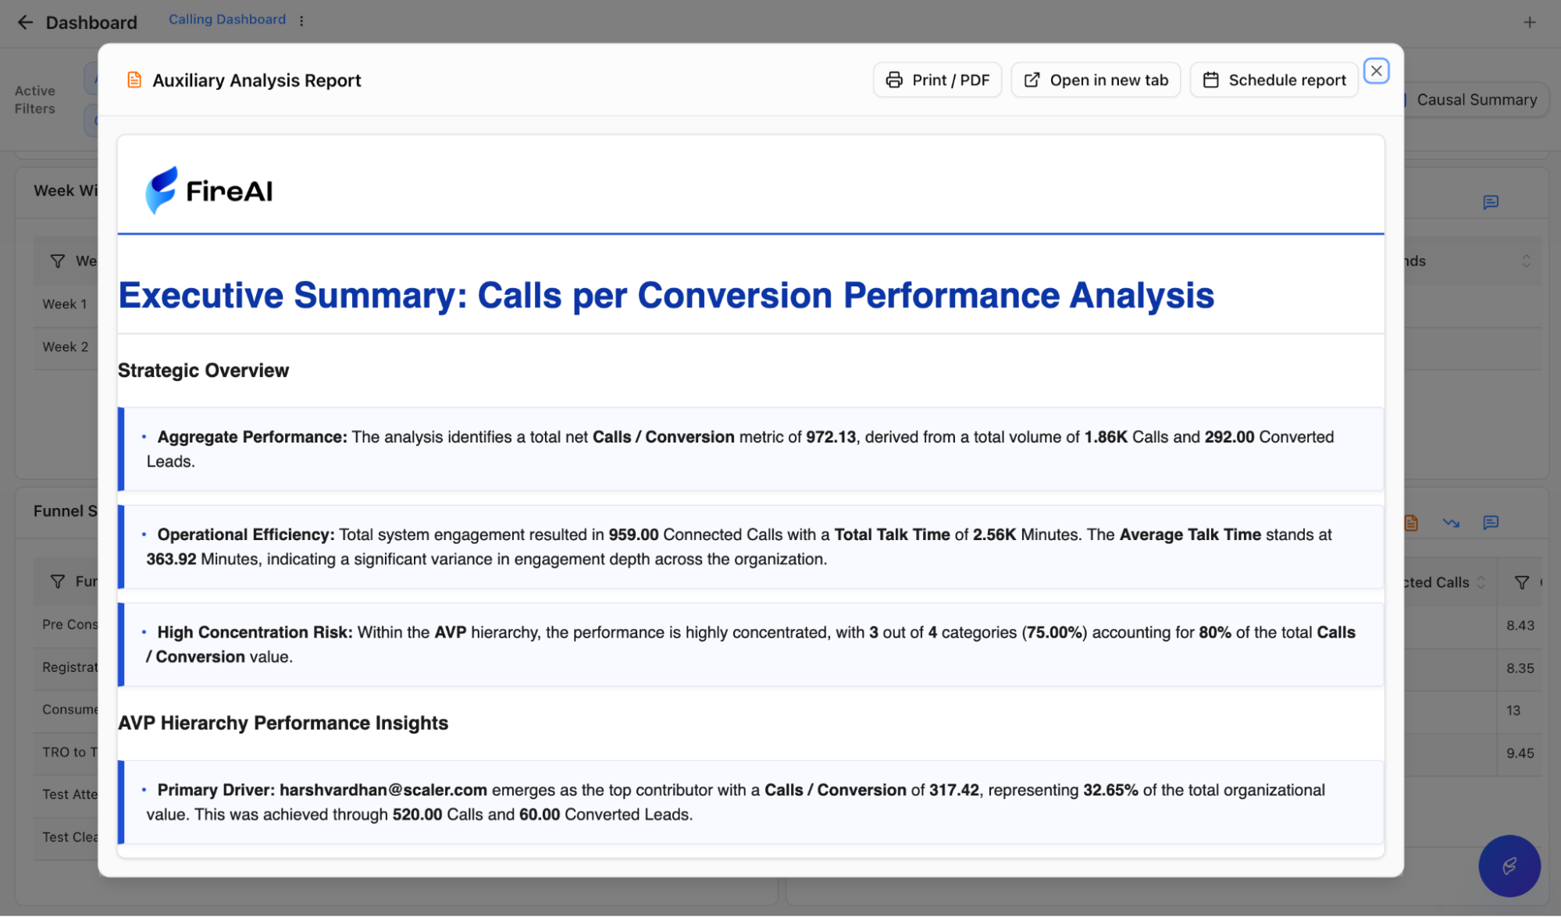
Task: Toggle sort arrows on the Leads column
Action: click(x=1526, y=261)
